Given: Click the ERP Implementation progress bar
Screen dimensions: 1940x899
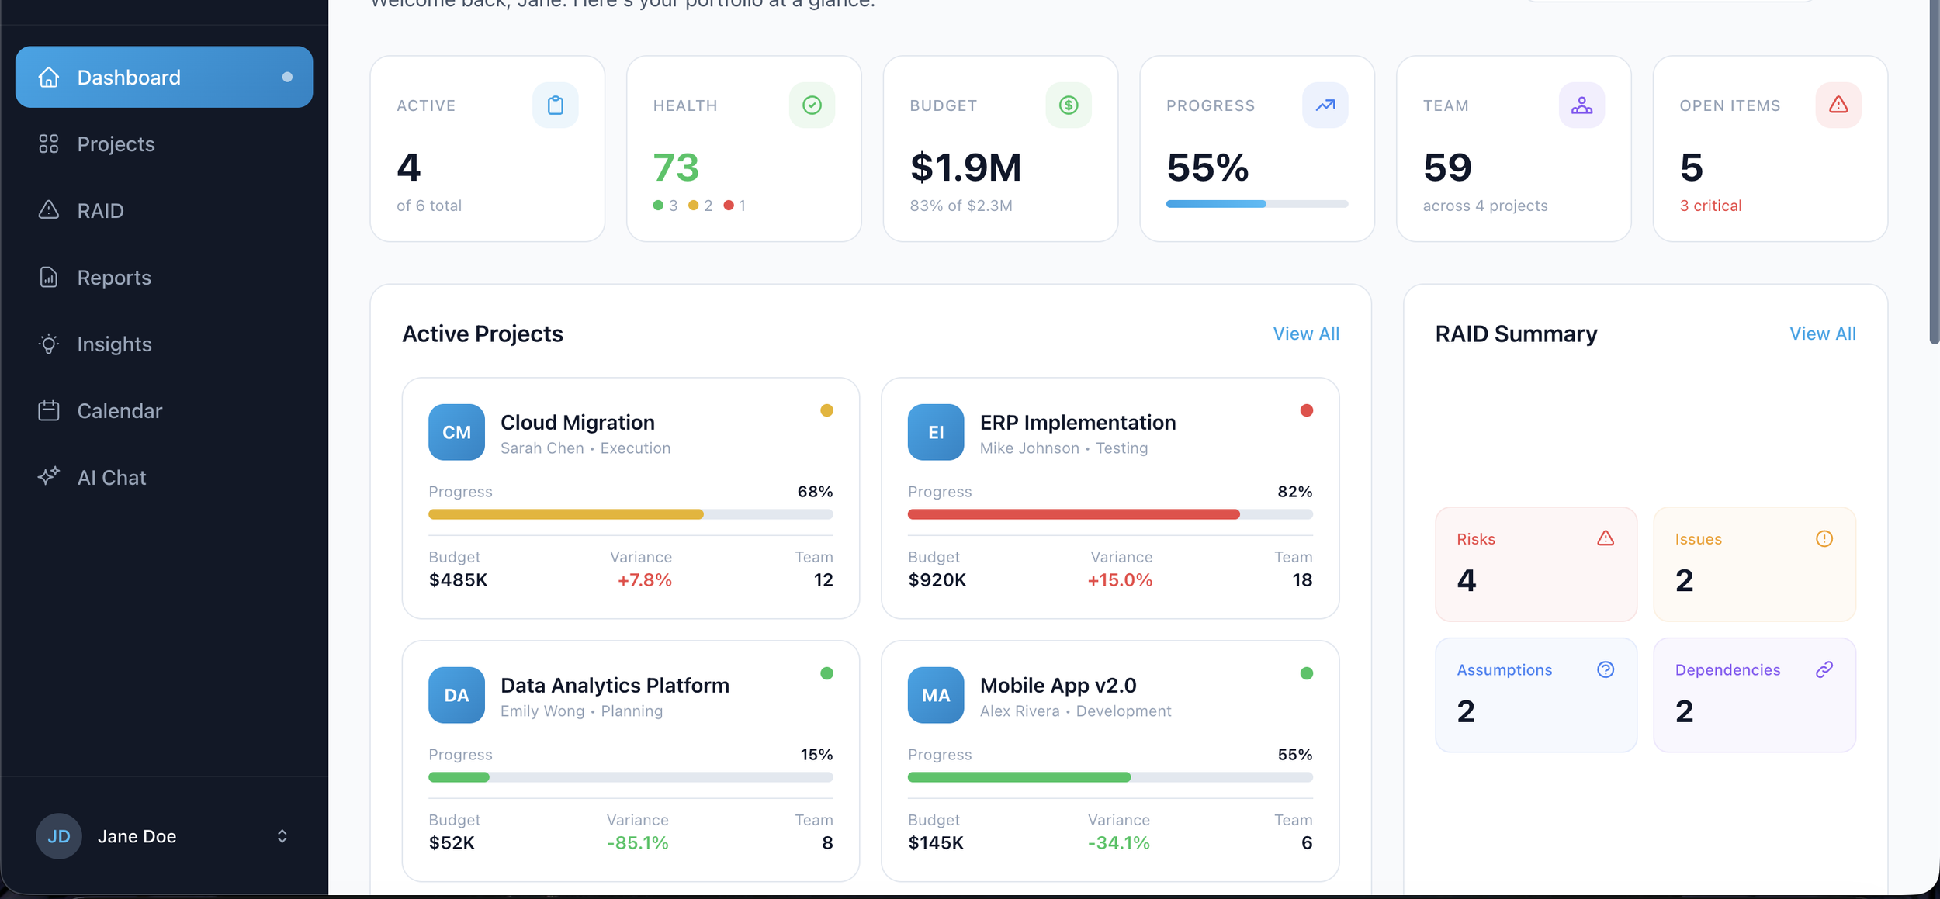Looking at the screenshot, I should [x=1110, y=514].
